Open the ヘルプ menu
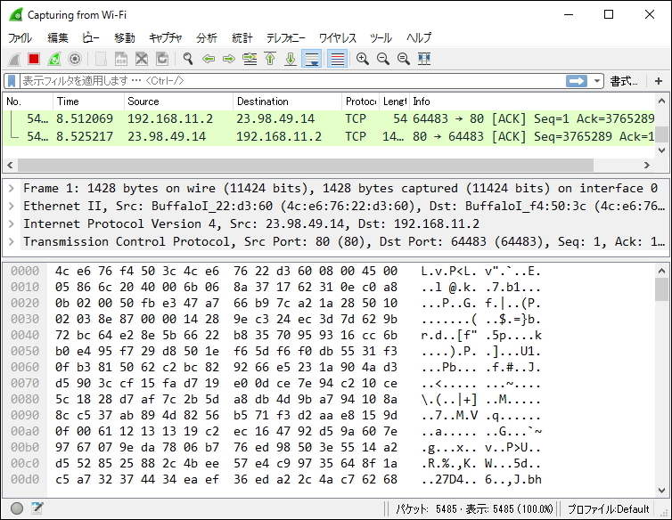Image resolution: width=672 pixels, height=520 pixels. coord(419,38)
